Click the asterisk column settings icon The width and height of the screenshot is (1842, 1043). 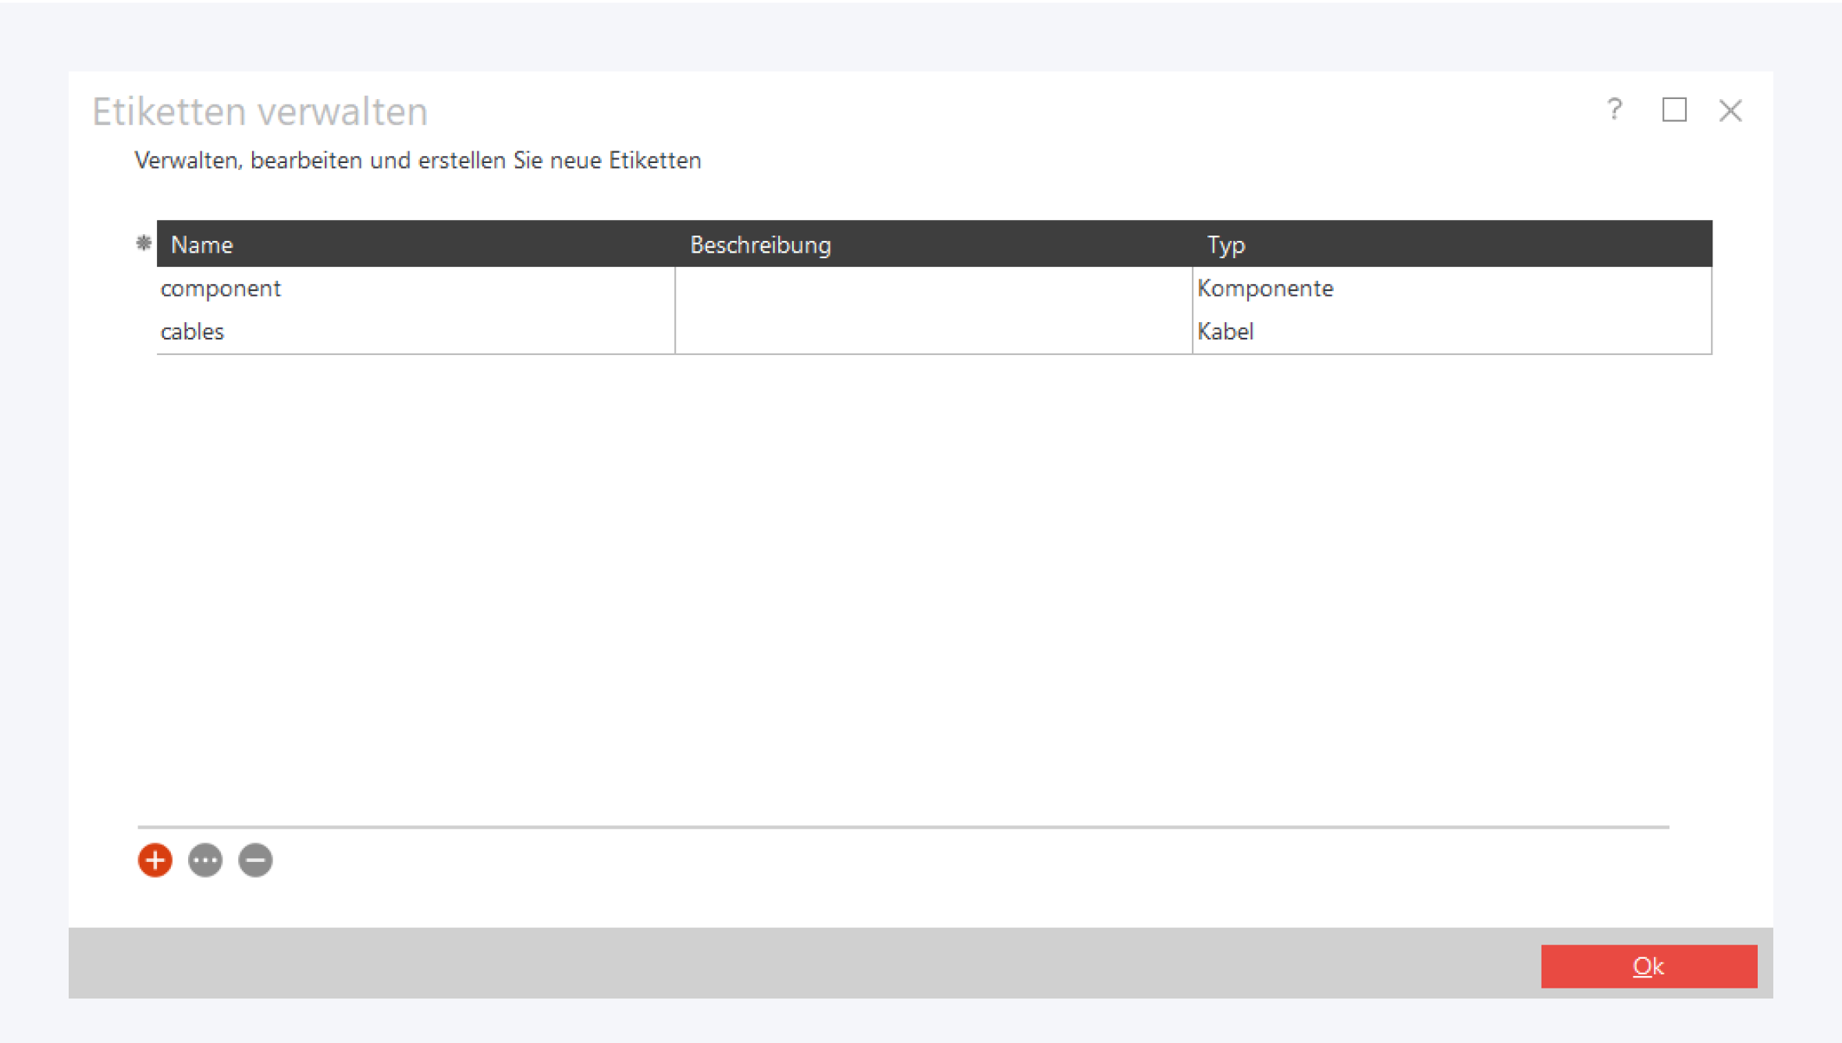coord(144,243)
